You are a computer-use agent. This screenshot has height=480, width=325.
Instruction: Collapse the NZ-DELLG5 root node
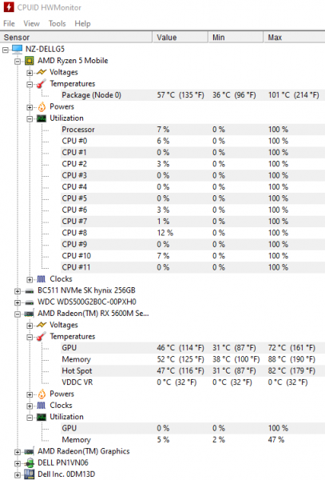[x=6, y=50]
